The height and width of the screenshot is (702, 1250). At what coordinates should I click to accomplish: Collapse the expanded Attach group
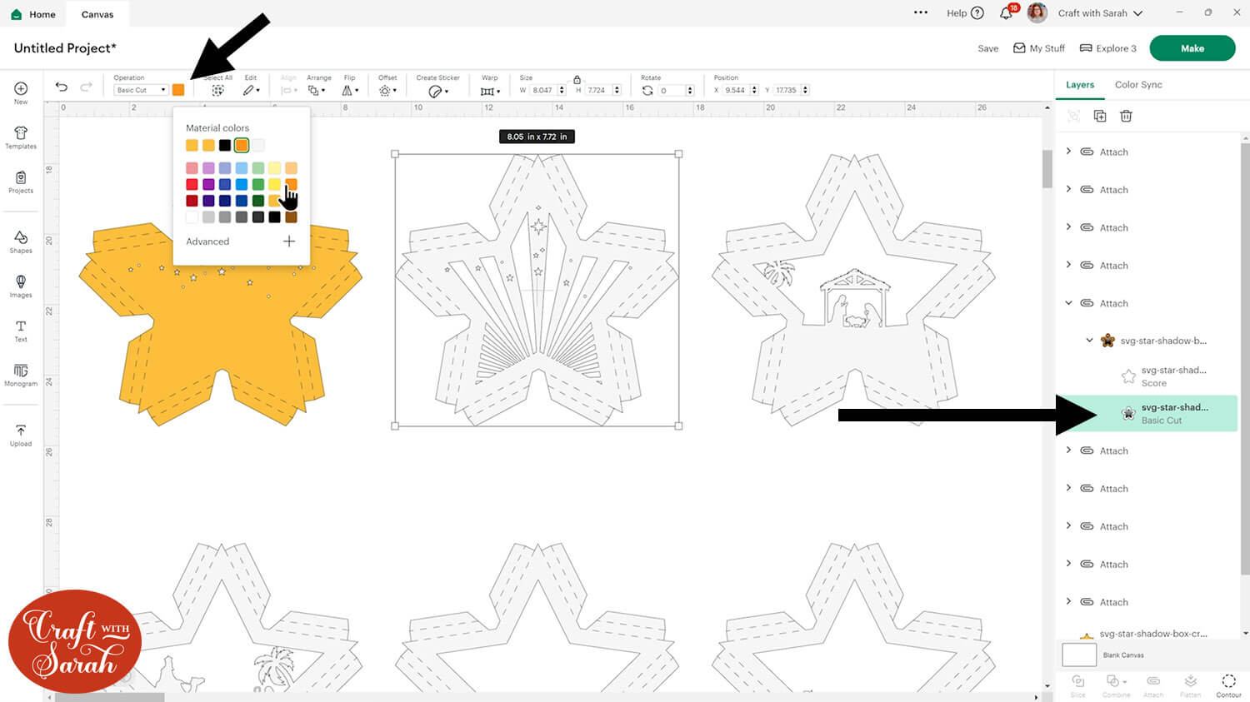(1069, 303)
